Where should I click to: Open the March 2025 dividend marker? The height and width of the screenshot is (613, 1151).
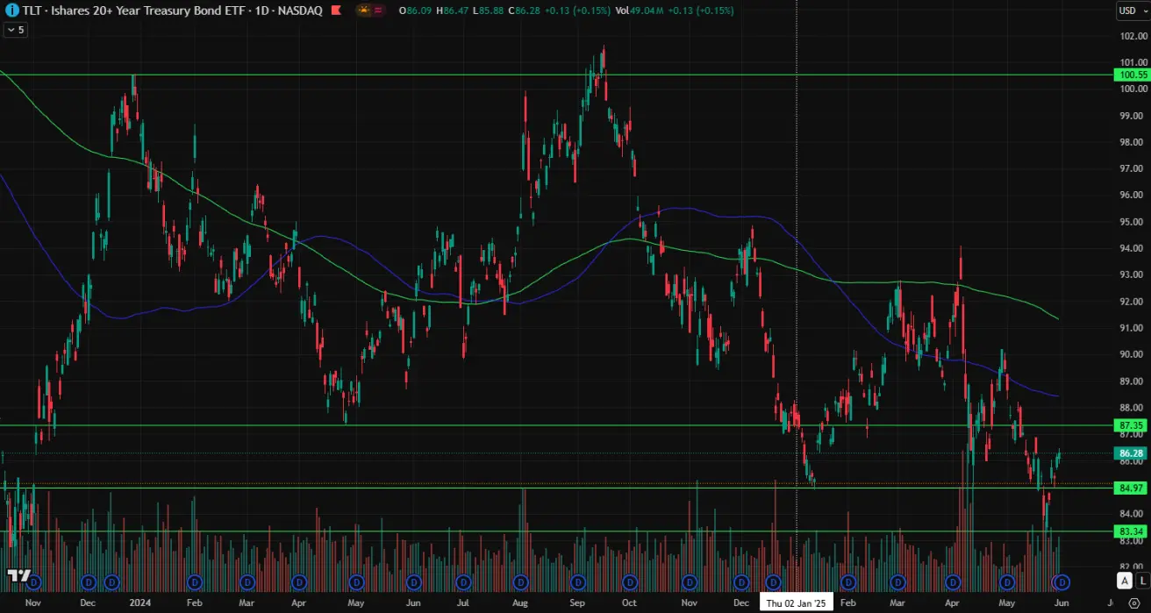click(x=898, y=581)
